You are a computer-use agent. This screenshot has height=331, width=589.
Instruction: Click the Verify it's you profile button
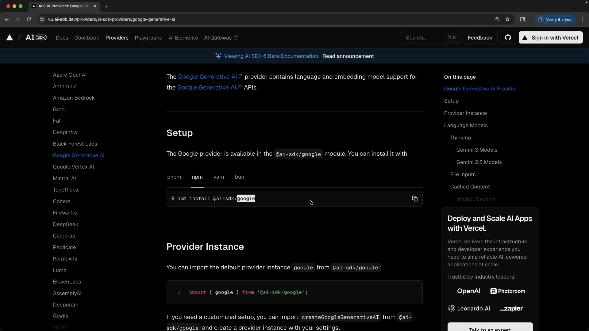tap(555, 19)
